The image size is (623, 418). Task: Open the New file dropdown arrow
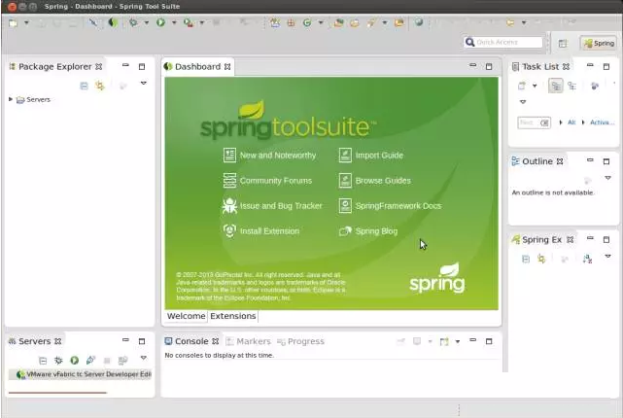pos(26,23)
